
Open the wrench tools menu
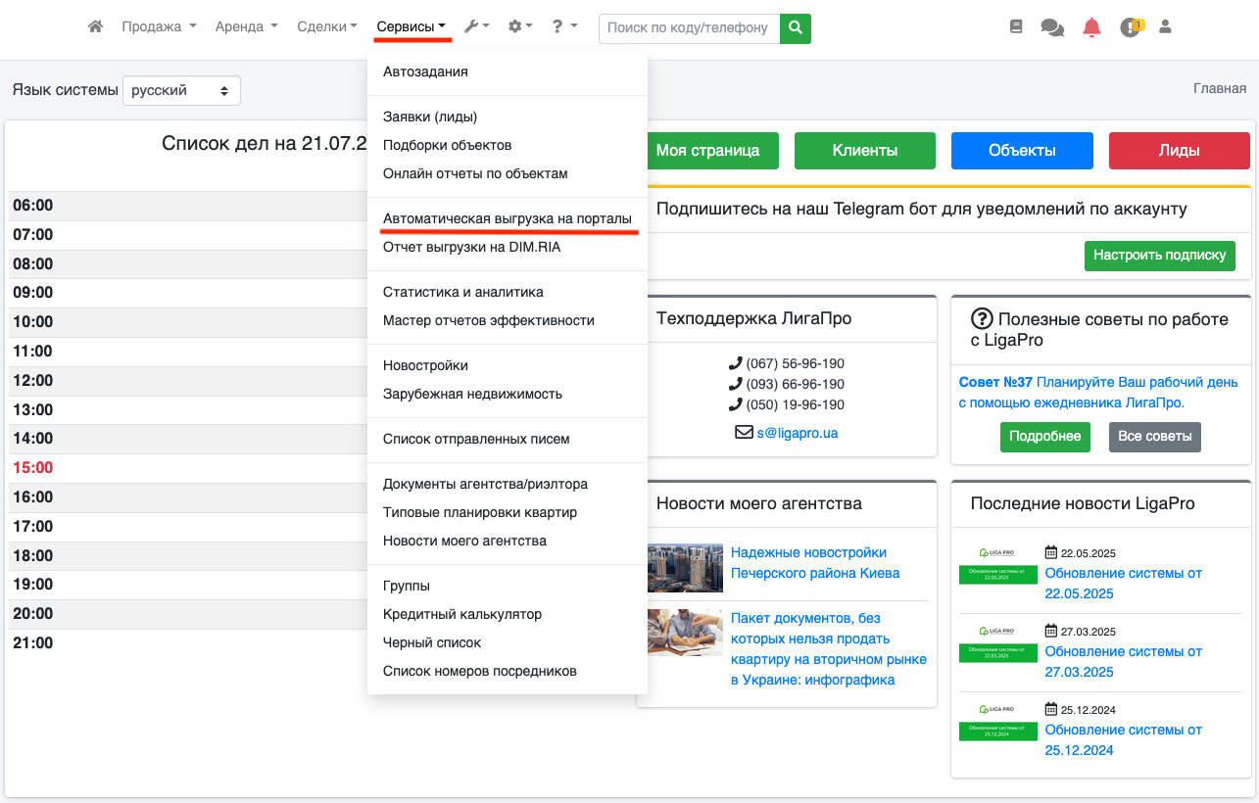click(x=476, y=27)
